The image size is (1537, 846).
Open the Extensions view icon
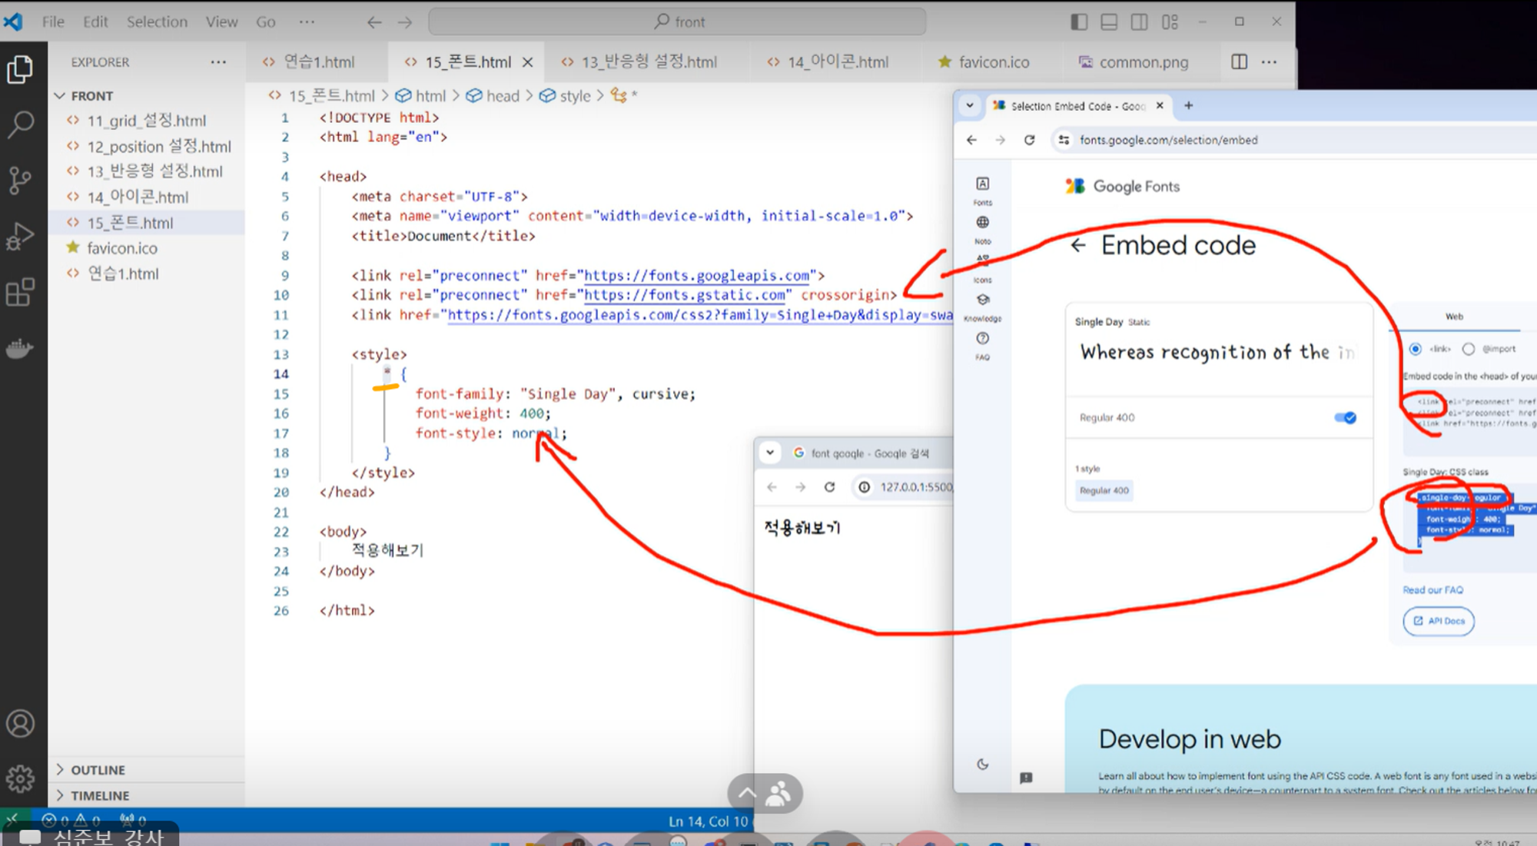21,292
